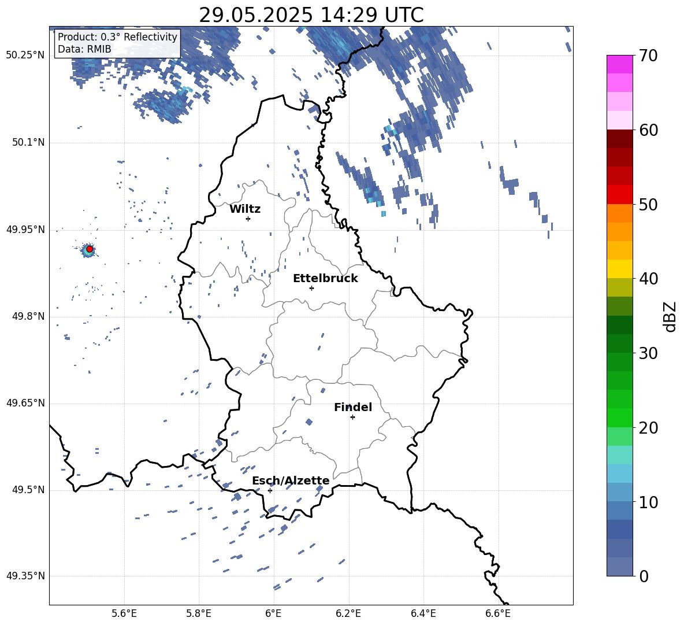Screen dimensions: 684x625
Task: Click the 49.8°N latitude label
Action: [28, 316]
